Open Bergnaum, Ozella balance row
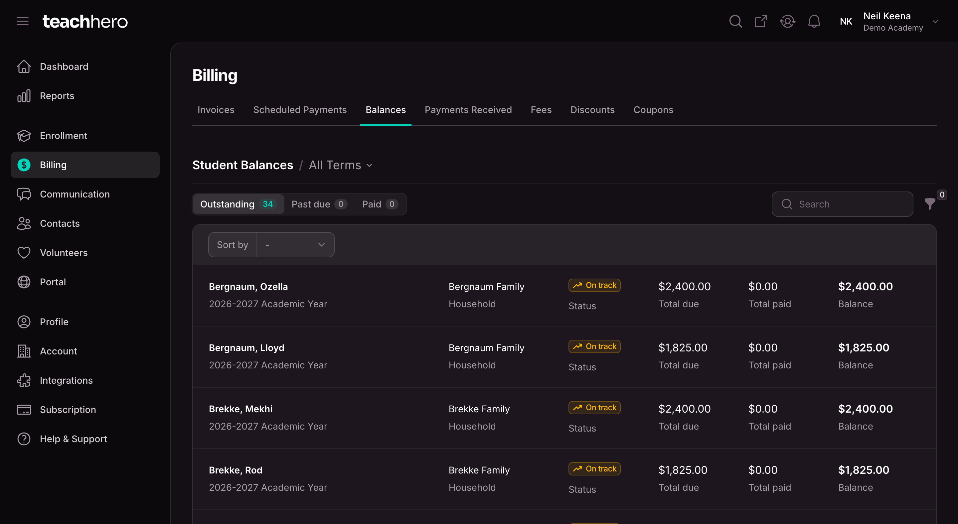This screenshot has height=524, width=958. (x=564, y=296)
